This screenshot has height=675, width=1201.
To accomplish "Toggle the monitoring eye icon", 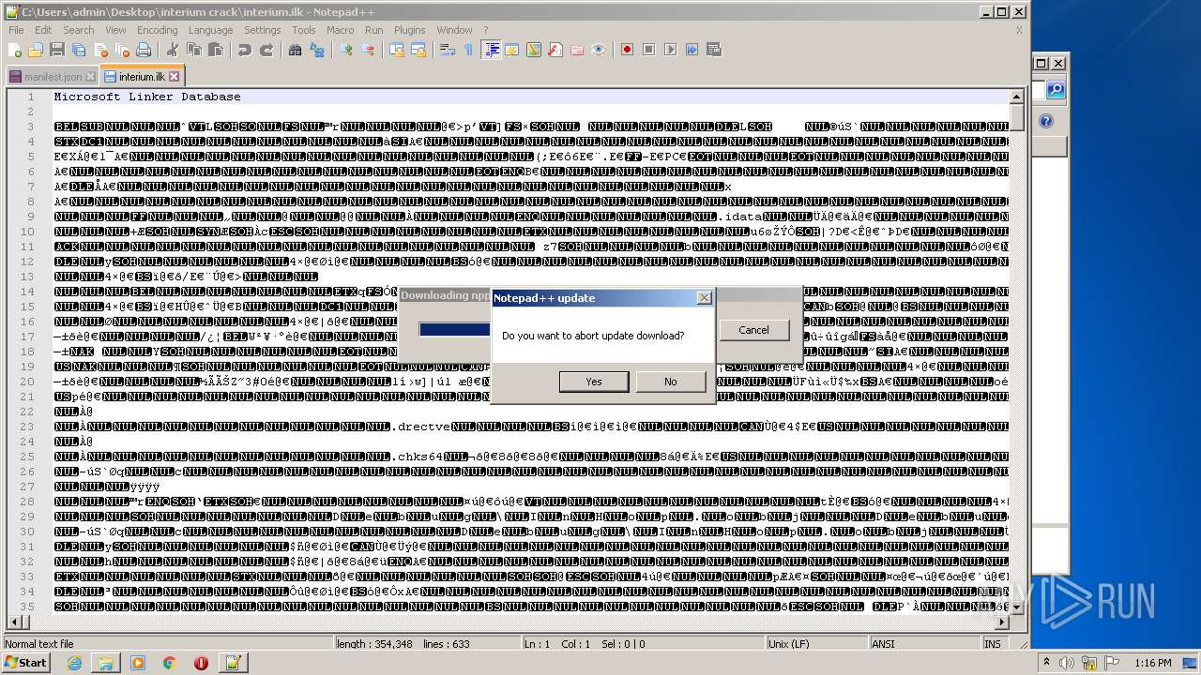I will click(x=599, y=50).
